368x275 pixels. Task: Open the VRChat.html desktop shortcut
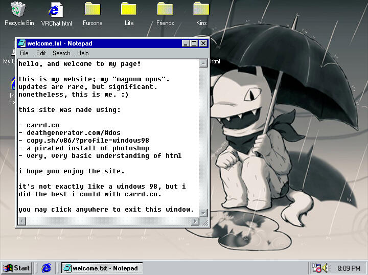56,10
